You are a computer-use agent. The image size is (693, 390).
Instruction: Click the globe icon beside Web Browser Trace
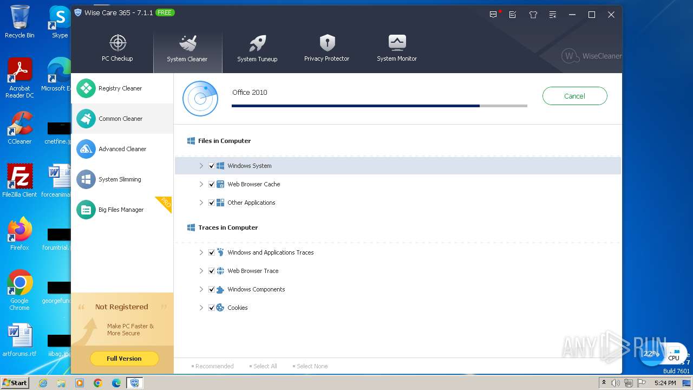220,271
